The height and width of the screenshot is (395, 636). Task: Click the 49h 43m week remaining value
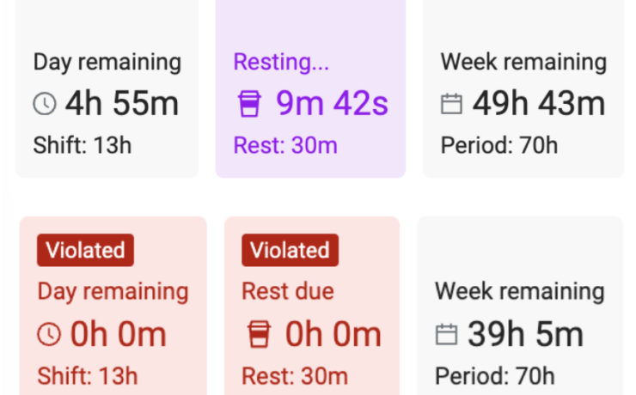pos(538,104)
